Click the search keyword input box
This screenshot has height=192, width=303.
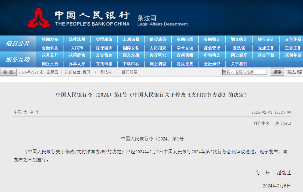[244, 72]
